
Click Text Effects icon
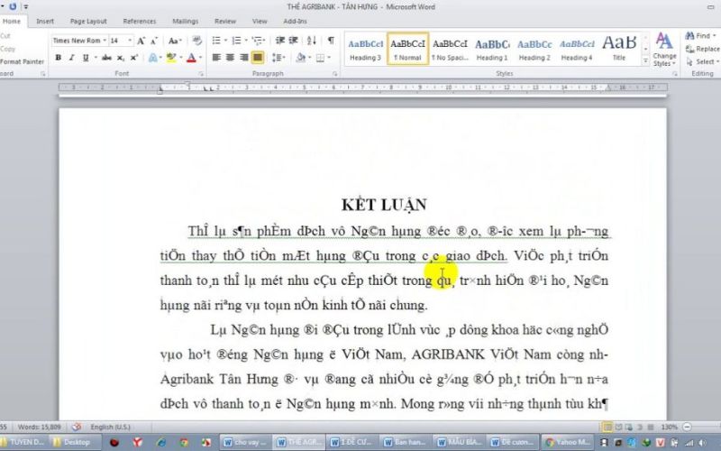click(152, 58)
